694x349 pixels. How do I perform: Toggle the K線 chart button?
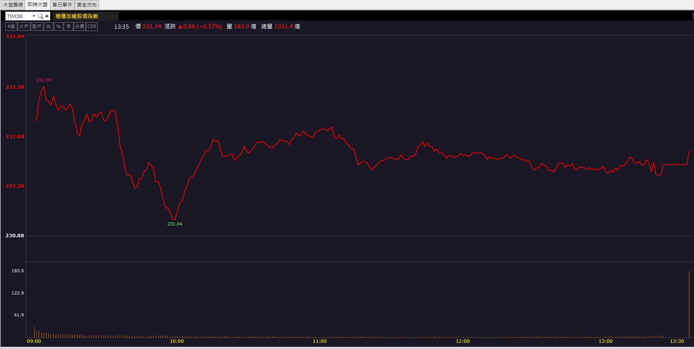[11, 26]
